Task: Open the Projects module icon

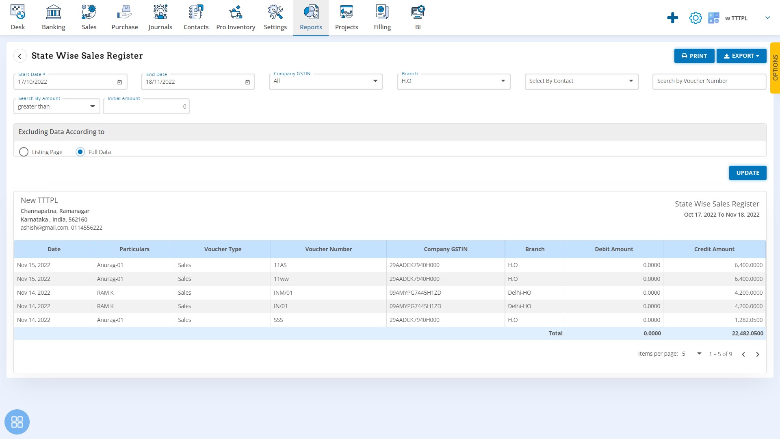Action: (x=347, y=17)
